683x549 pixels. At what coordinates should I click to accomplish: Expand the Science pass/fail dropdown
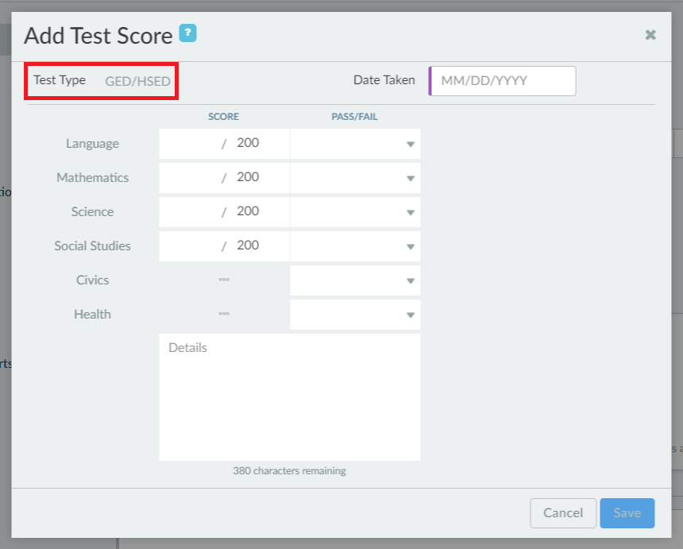click(x=355, y=212)
